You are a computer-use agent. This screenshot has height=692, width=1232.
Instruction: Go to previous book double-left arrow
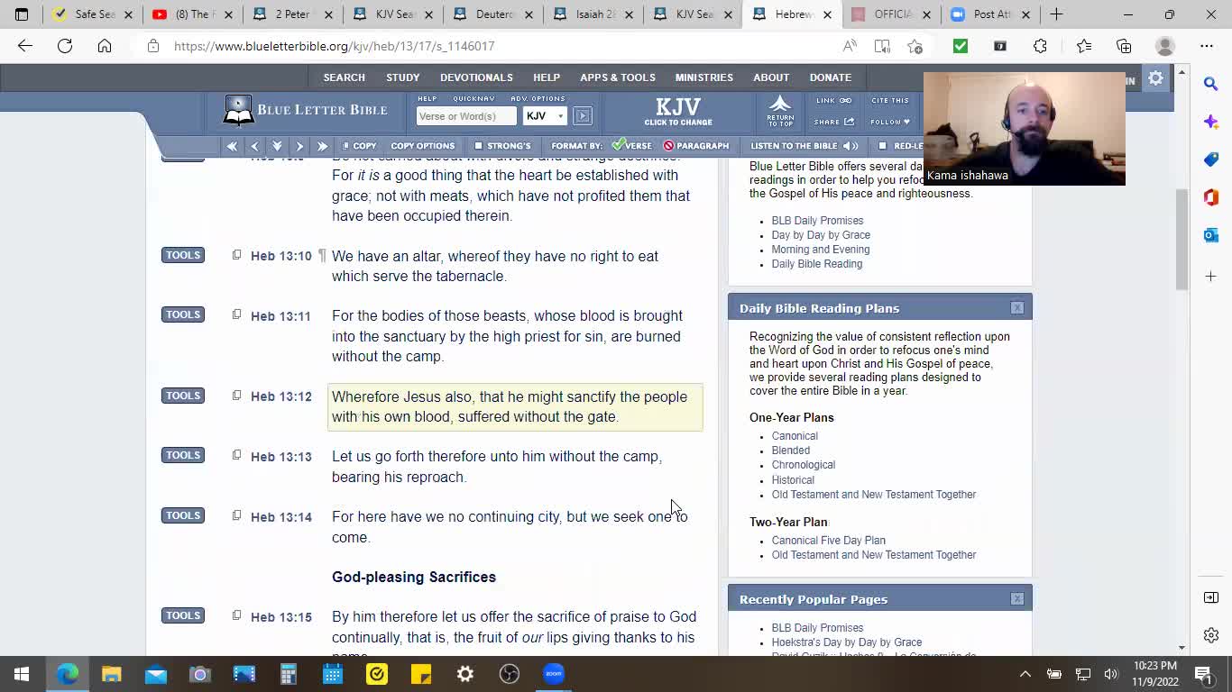[232, 146]
